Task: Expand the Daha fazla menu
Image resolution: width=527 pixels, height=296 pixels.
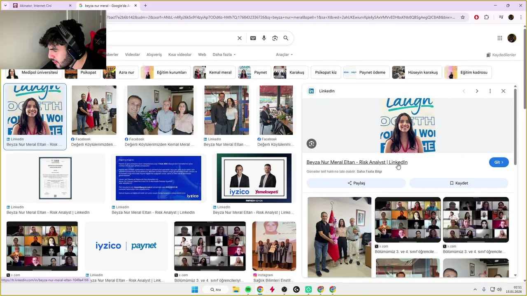Action: pyautogui.click(x=224, y=55)
